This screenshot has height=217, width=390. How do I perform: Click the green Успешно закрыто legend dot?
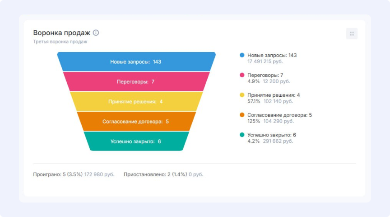[242, 135]
